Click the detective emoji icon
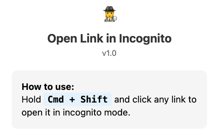 109,14
